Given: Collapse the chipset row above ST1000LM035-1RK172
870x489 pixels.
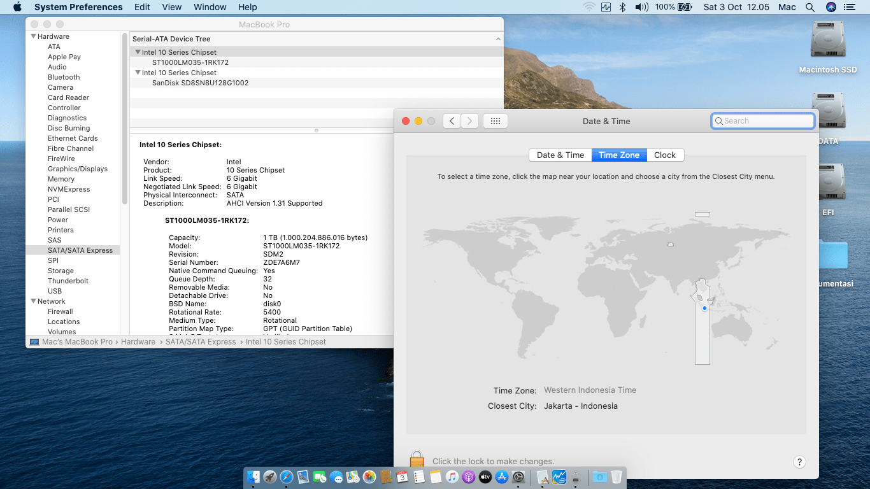Looking at the screenshot, I should [138, 52].
